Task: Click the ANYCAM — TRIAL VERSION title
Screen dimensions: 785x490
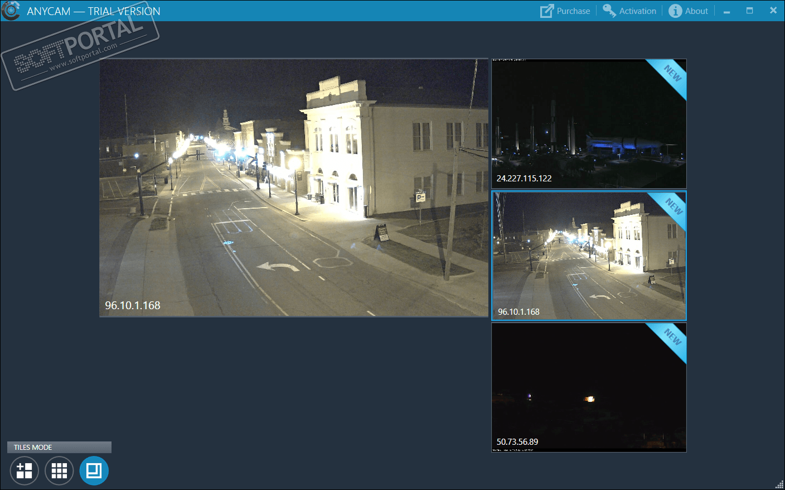Action: [94, 11]
